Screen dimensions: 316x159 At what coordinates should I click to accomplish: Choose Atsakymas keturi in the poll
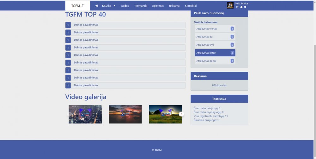tap(215, 53)
